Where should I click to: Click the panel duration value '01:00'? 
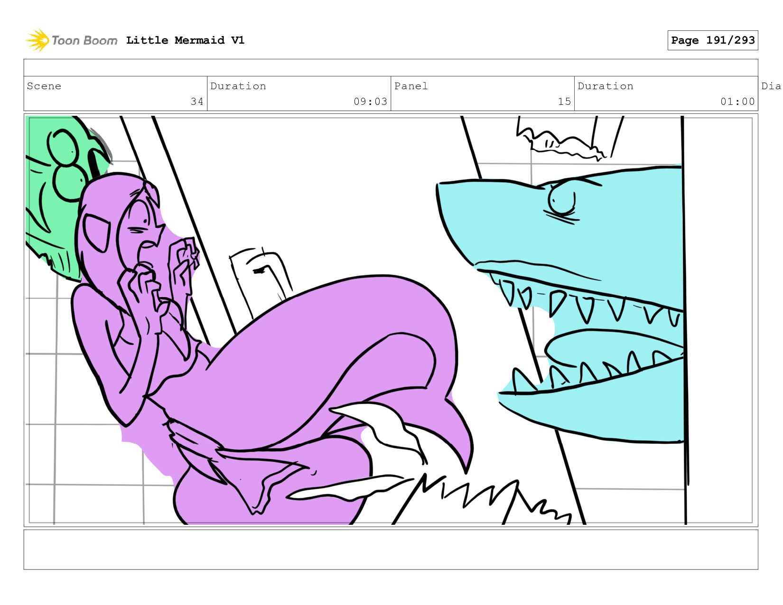[737, 102]
